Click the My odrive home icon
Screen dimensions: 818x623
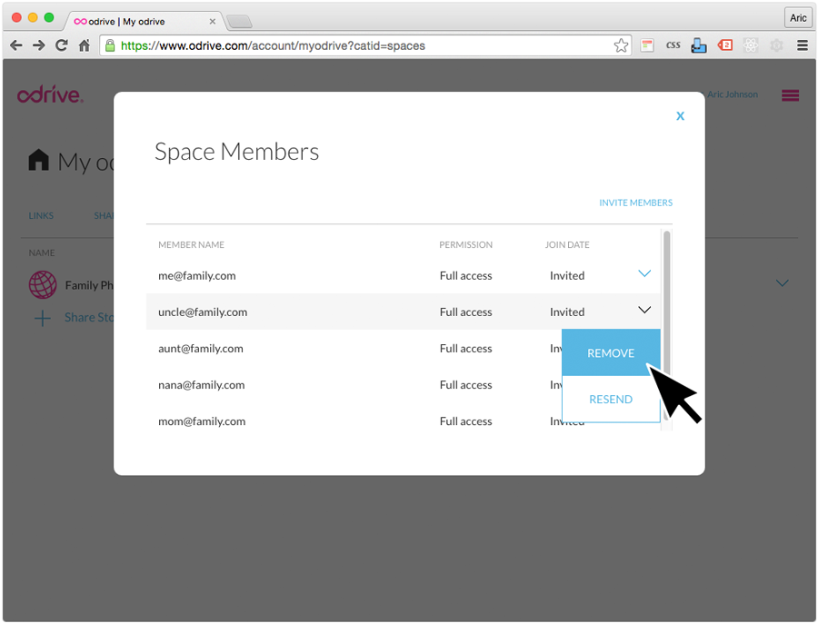tap(38, 160)
